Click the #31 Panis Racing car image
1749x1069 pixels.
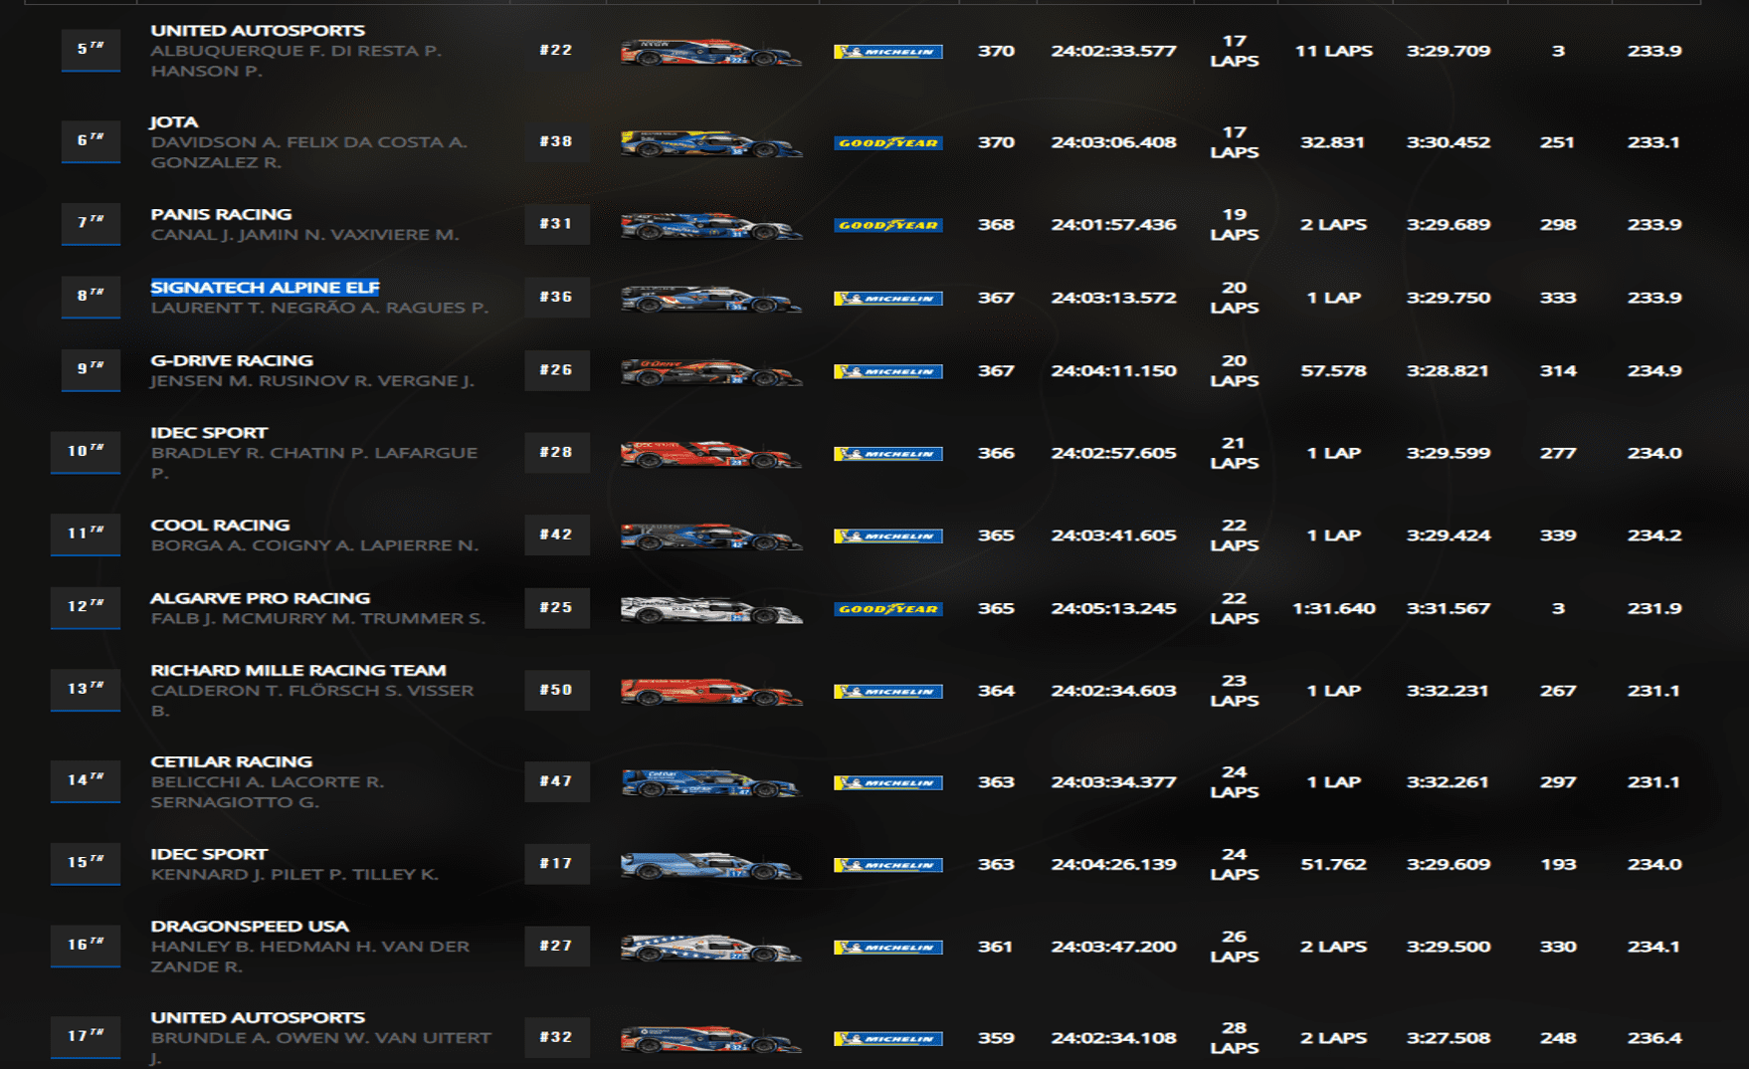pyautogui.click(x=710, y=226)
